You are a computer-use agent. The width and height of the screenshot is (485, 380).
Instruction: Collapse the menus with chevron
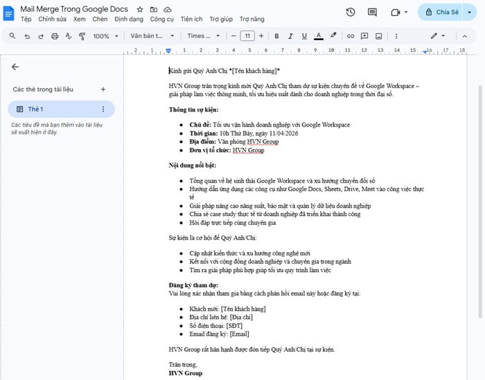(464, 36)
